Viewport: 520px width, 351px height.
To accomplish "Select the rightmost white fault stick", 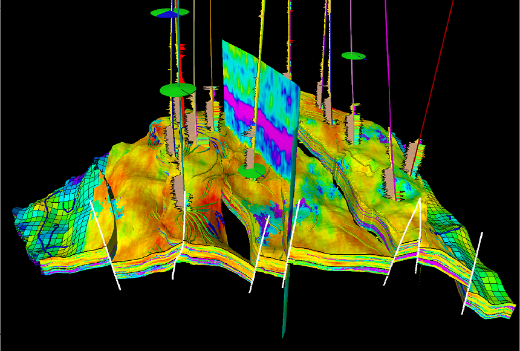I will point(472,272).
